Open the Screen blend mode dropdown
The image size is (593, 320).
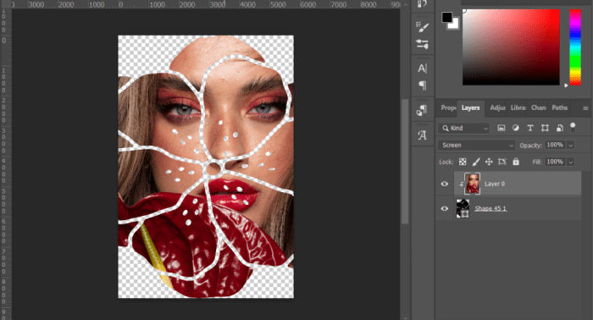476,145
